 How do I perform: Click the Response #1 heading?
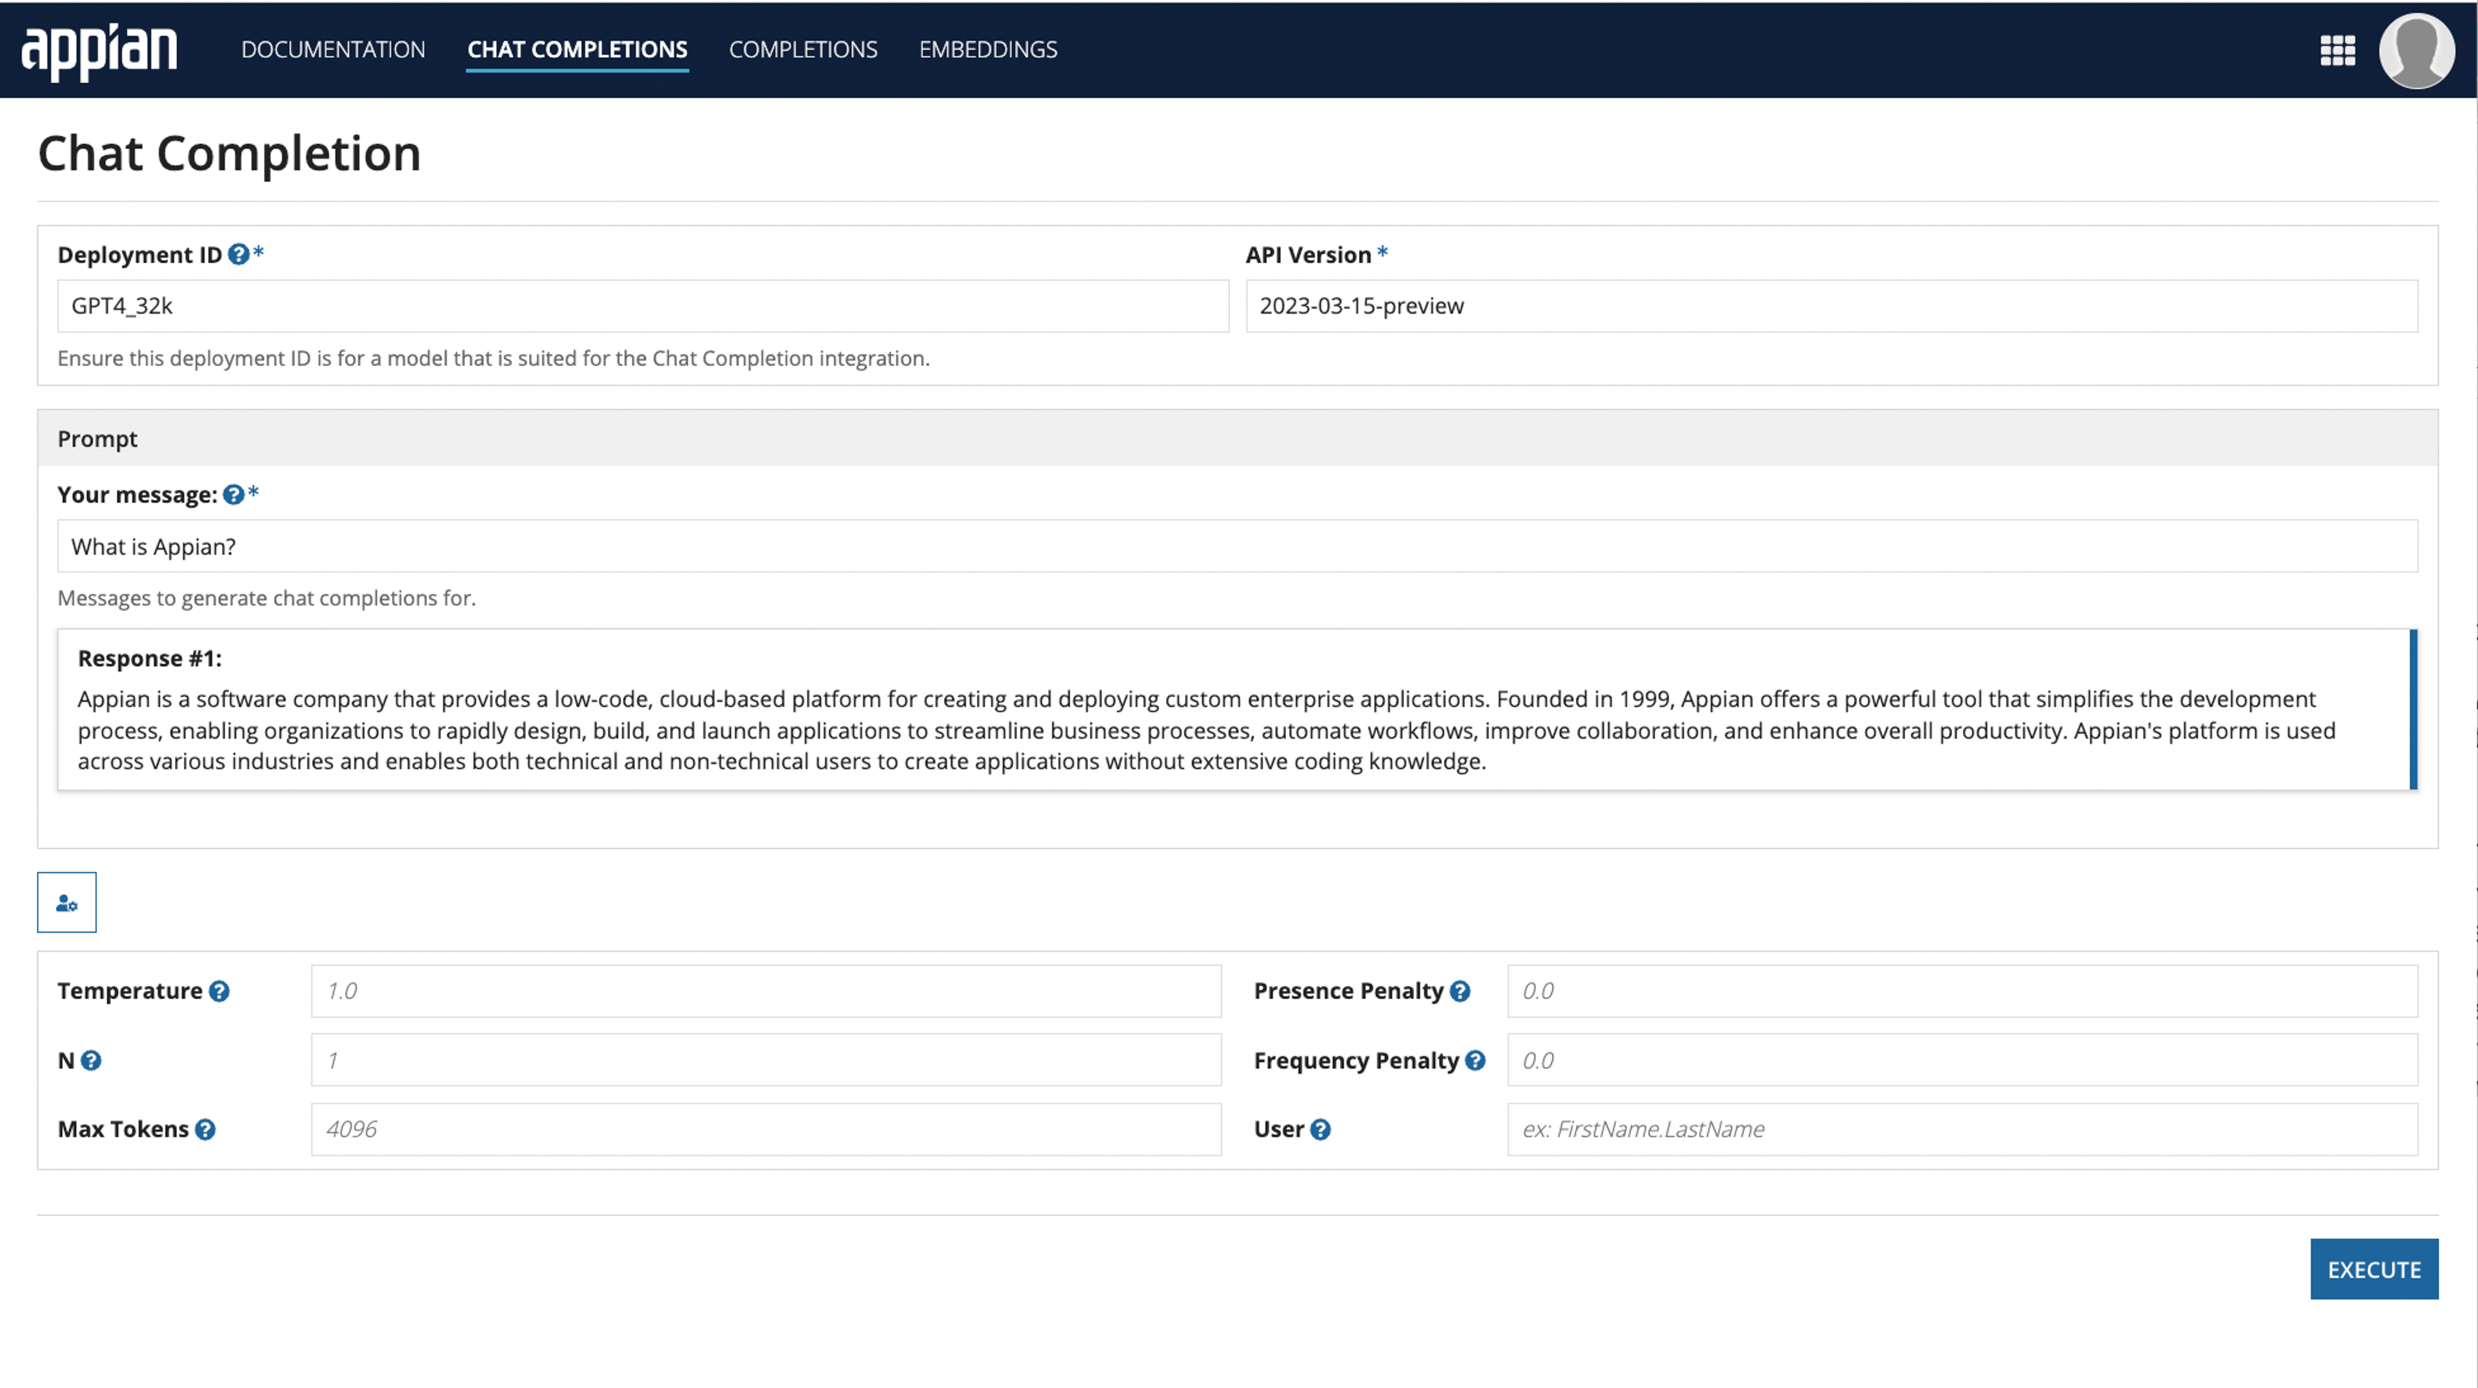[x=150, y=659]
